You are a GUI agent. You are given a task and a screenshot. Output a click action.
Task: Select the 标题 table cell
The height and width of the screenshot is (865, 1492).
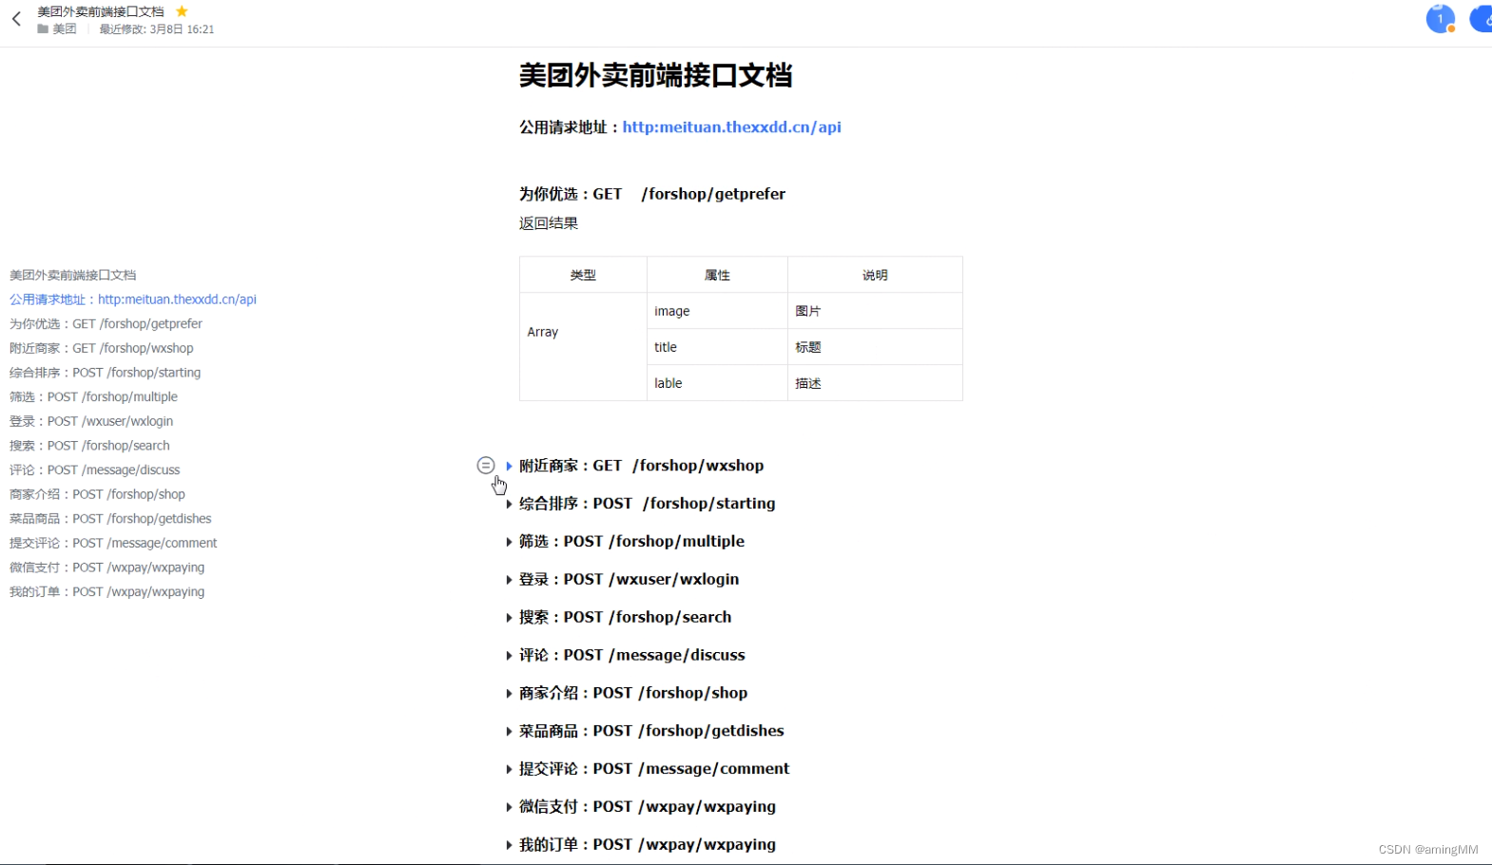875,347
